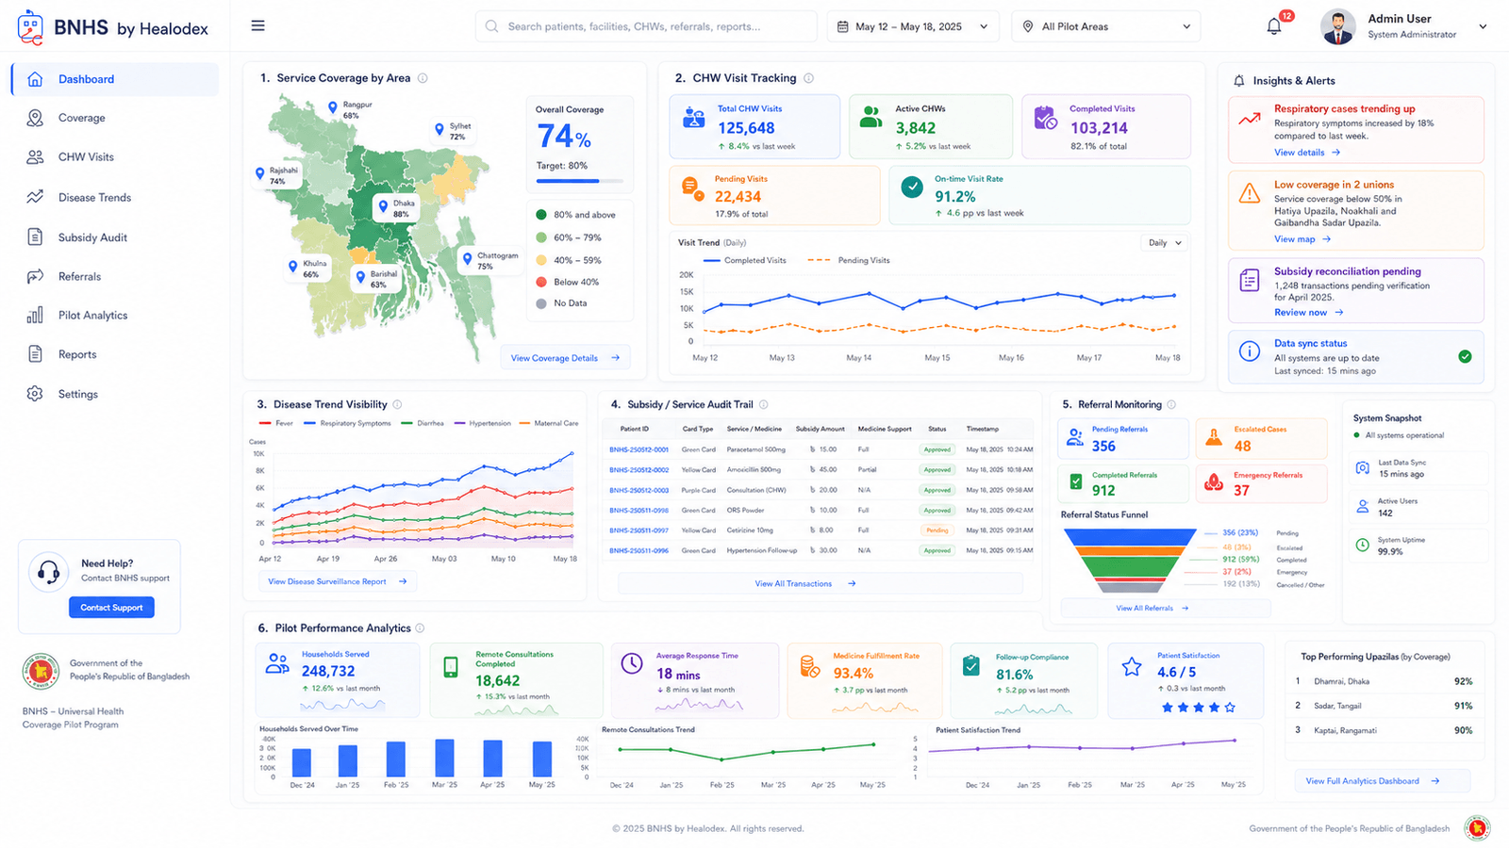1509x848 pixels.
Task: Open View Disease Surveillance Report
Action: pos(338,581)
